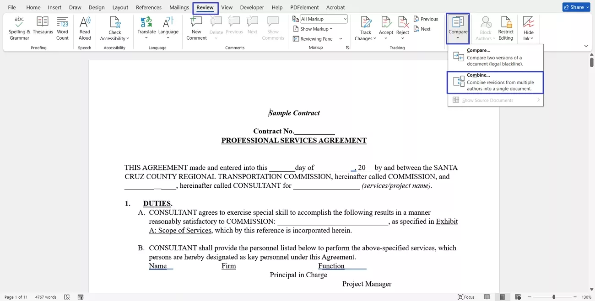Viewport: 595px width, 301px height.
Task: Check the document Word Count
Action: click(x=62, y=27)
